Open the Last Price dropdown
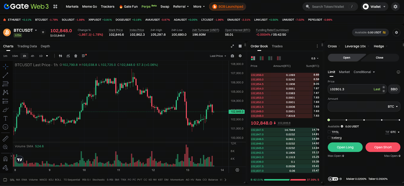 click(x=218, y=56)
